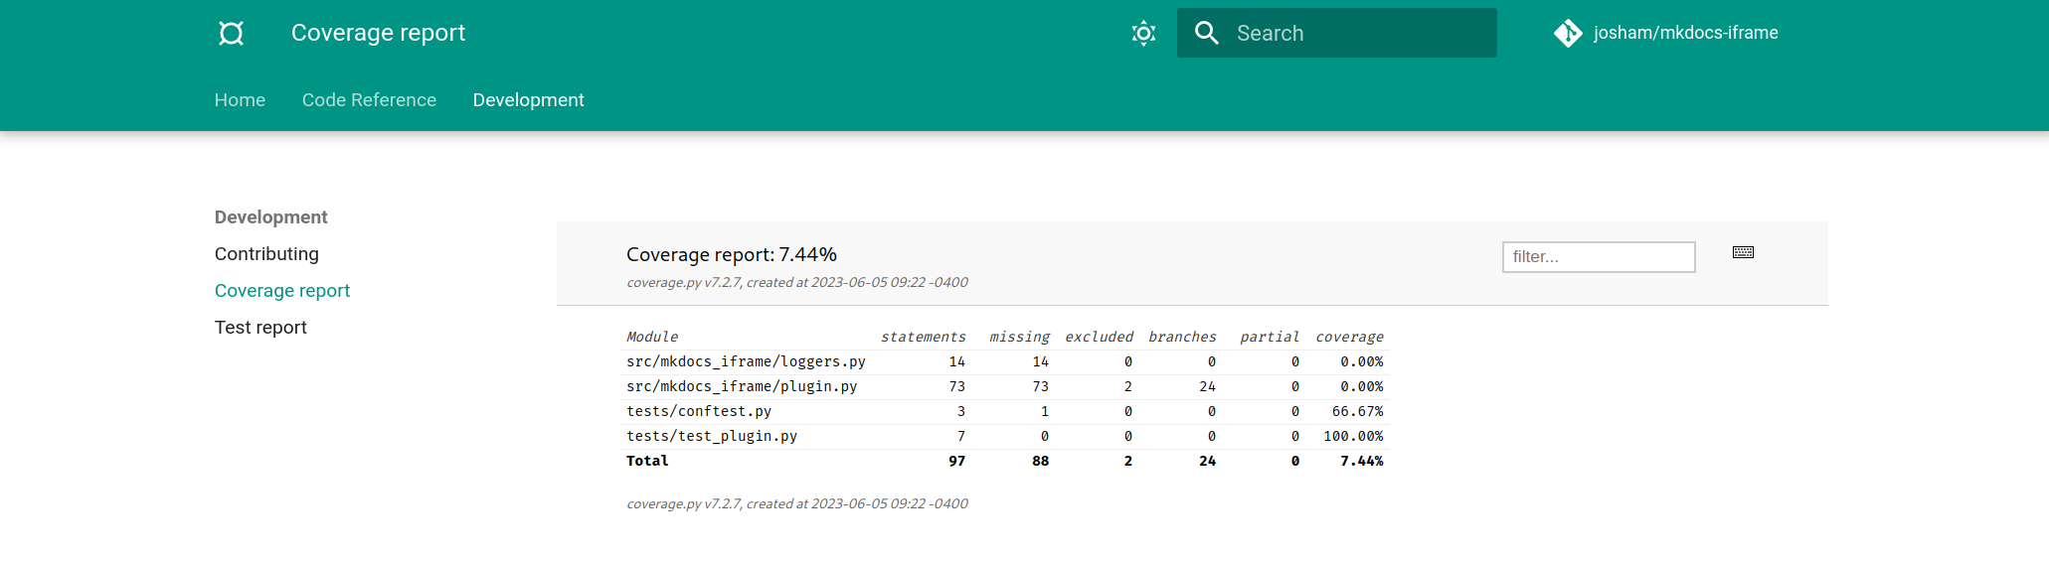Viewport: 2049px width, 561px height.
Task: Click the filter text box
Action: pos(1598,257)
